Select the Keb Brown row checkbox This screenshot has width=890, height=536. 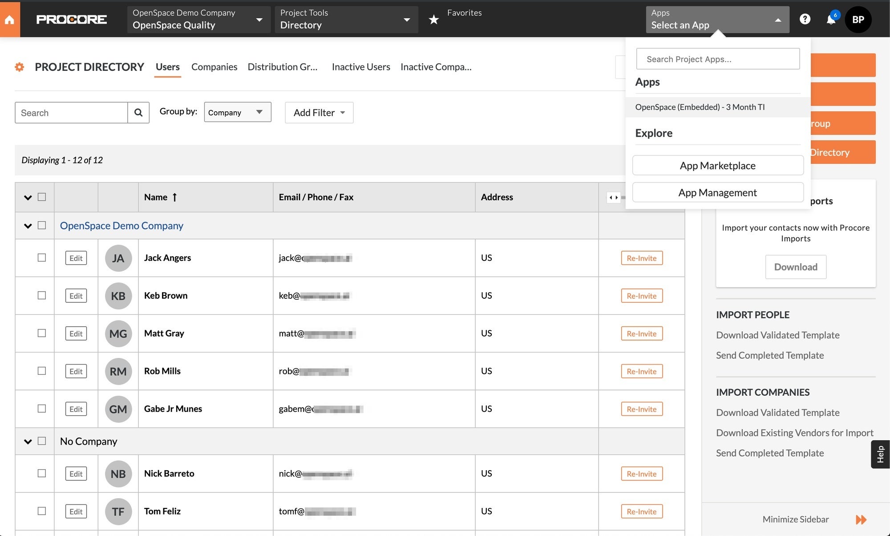pos(42,296)
